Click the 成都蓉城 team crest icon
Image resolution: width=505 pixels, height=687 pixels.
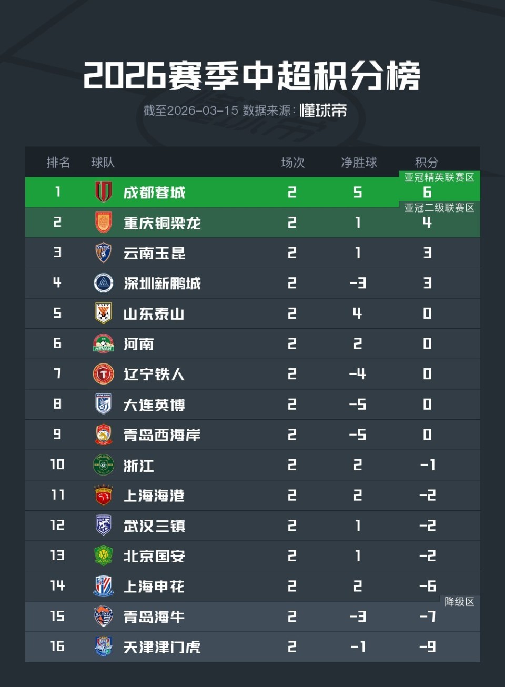[103, 192]
